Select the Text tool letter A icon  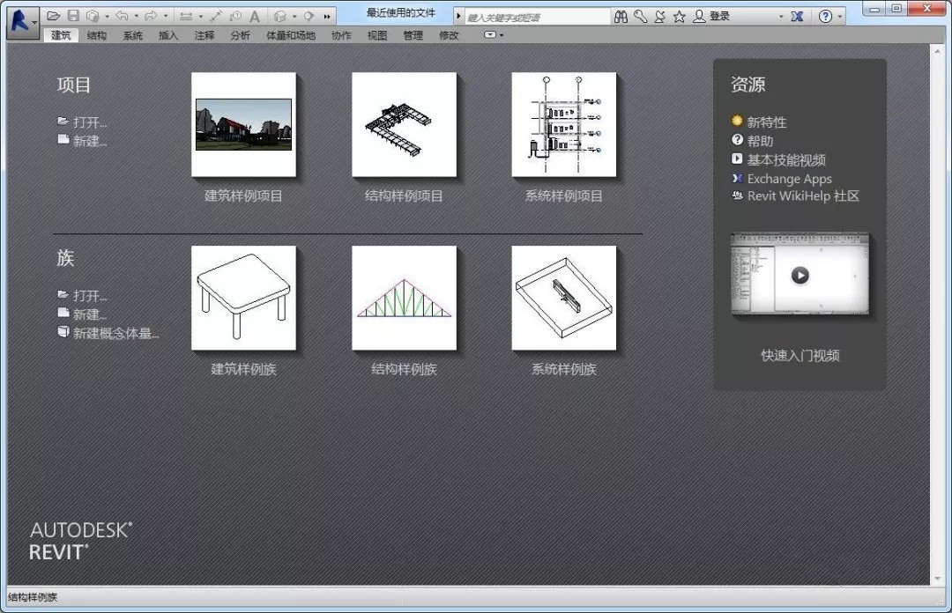tap(255, 17)
